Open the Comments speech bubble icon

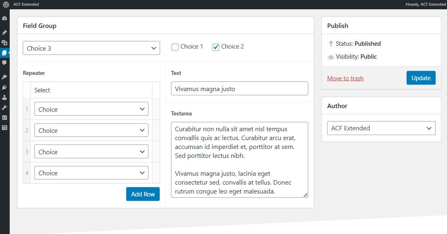4,63
